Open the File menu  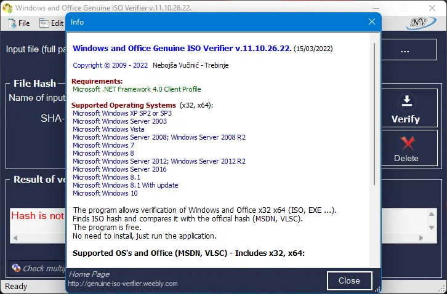[x=19, y=23]
